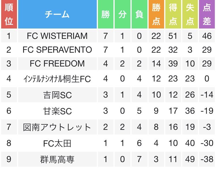Click the 順位 rank column header

point(9,14)
